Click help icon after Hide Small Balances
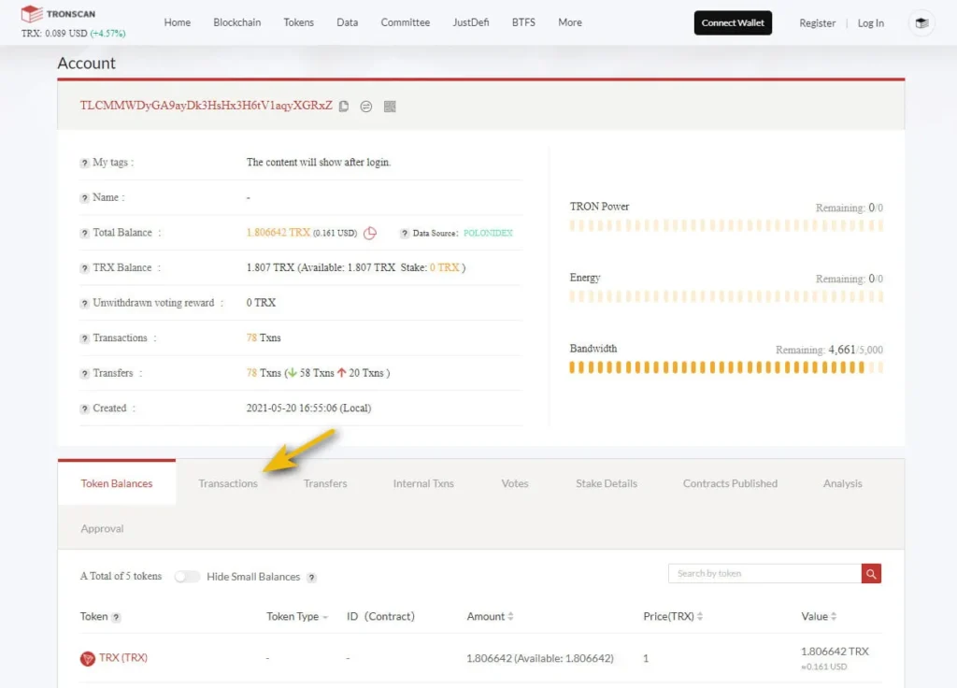This screenshot has height=688, width=957. click(x=311, y=578)
